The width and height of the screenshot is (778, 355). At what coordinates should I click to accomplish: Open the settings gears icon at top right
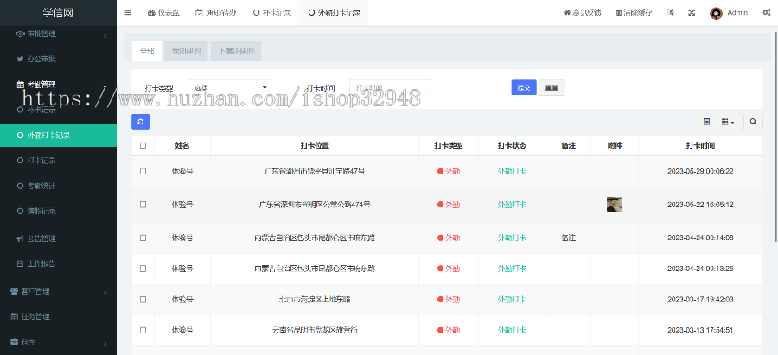(x=766, y=13)
